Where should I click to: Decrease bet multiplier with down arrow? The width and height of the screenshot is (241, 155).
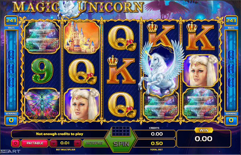[54, 143]
